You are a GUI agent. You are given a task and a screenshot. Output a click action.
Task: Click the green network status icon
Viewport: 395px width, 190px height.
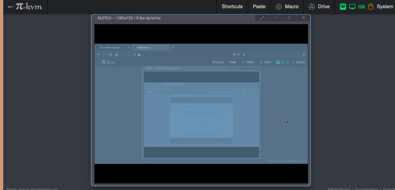(x=343, y=6)
